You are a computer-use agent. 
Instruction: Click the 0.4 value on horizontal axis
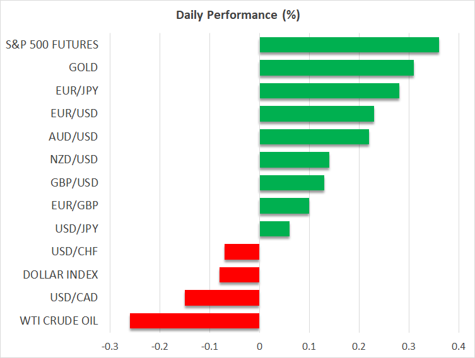(459, 346)
